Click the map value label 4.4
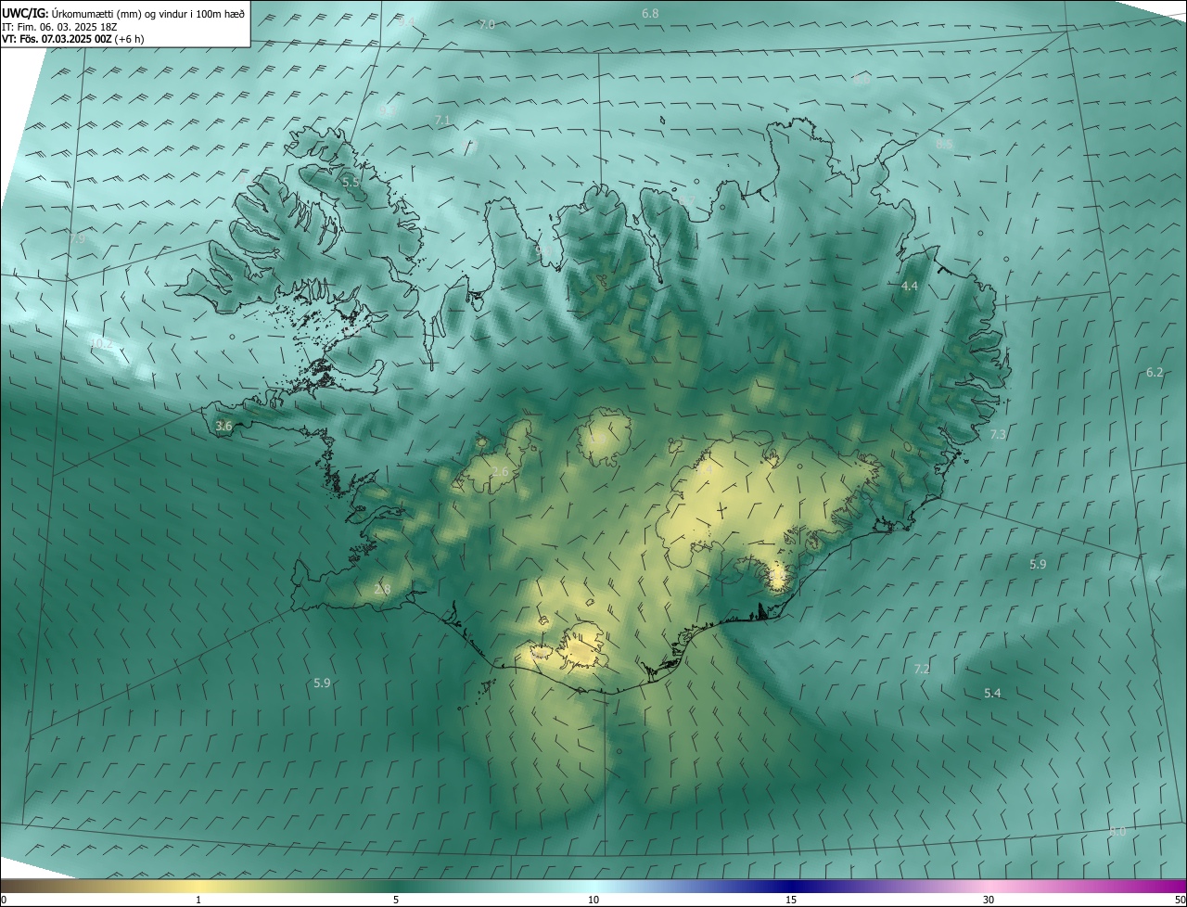The image size is (1187, 907). (910, 287)
